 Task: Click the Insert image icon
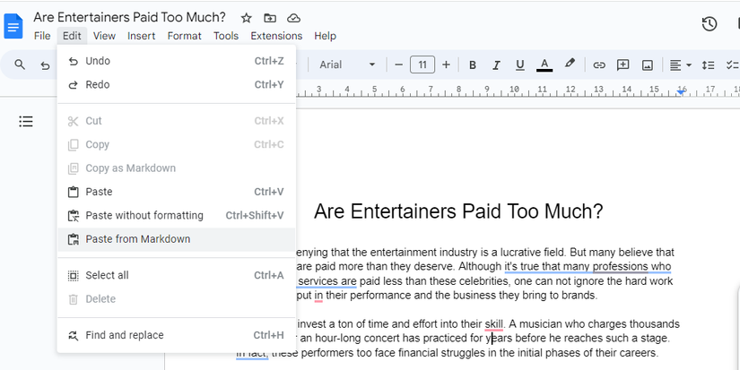pyautogui.click(x=646, y=65)
